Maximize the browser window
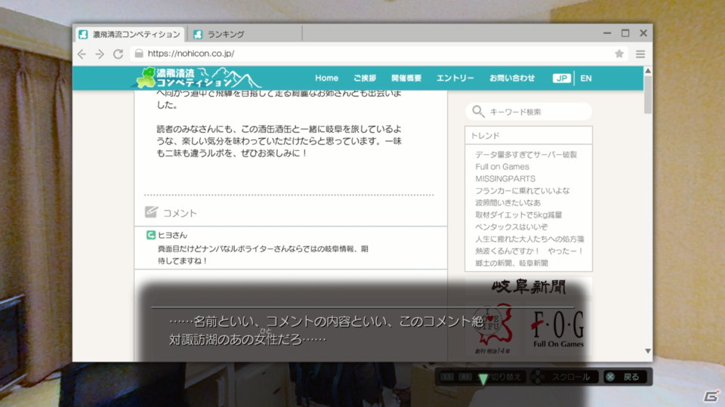The height and width of the screenshot is (407, 725). pyautogui.click(x=625, y=33)
